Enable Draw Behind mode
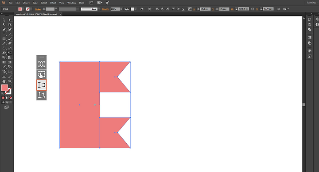 (x=7, y=102)
